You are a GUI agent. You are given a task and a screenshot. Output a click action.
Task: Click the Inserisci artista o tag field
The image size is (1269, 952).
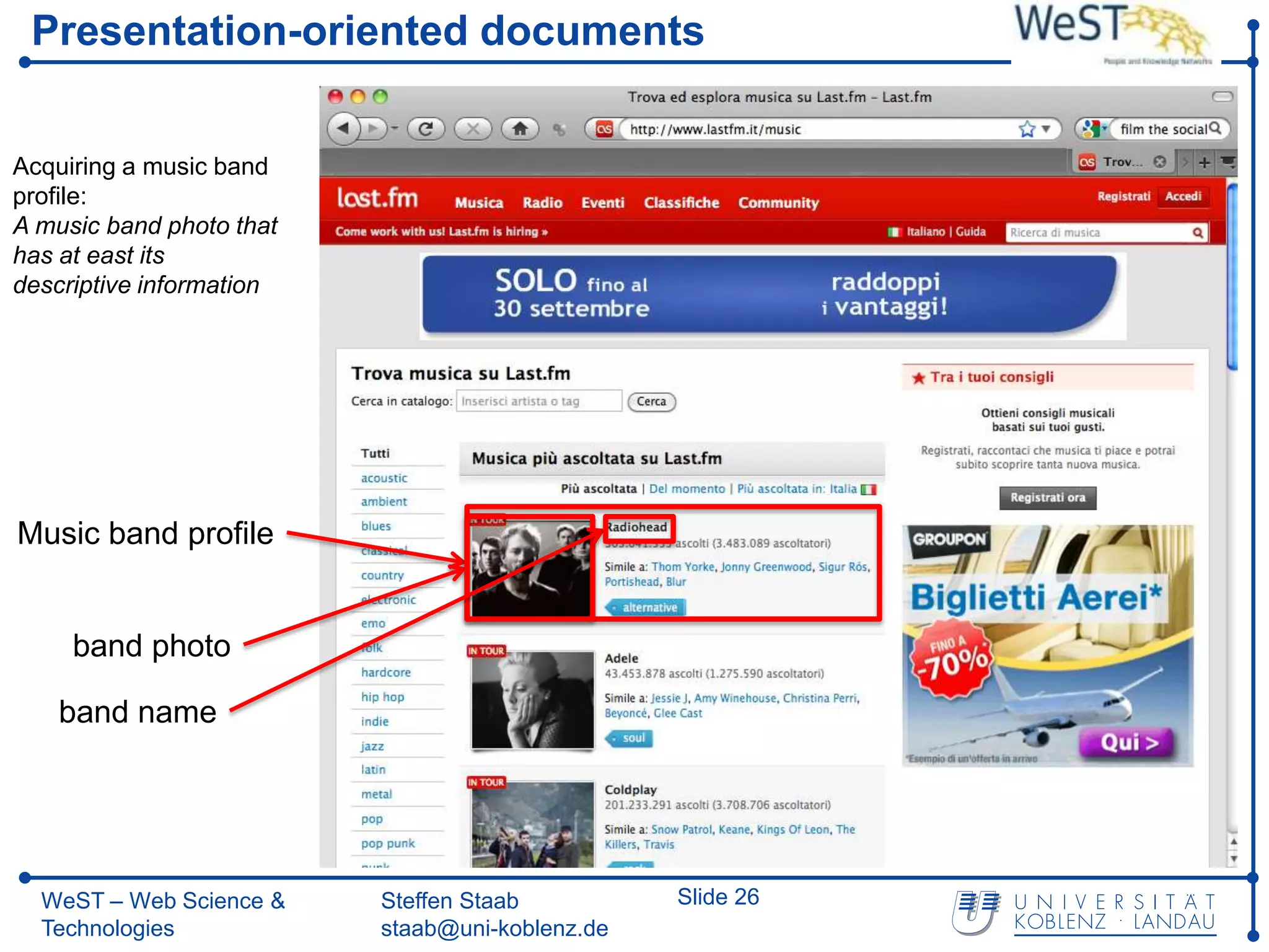pos(539,401)
